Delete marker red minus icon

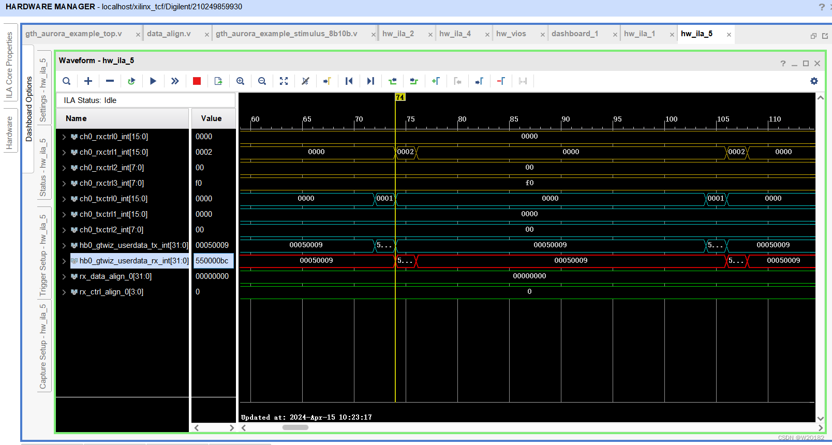coord(501,81)
